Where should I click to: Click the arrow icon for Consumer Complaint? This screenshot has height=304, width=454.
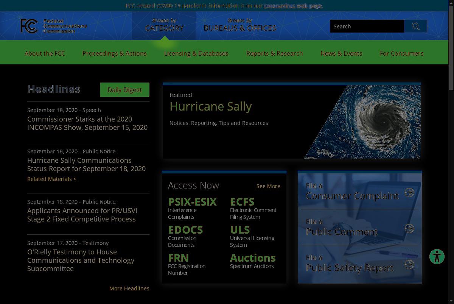(409, 192)
